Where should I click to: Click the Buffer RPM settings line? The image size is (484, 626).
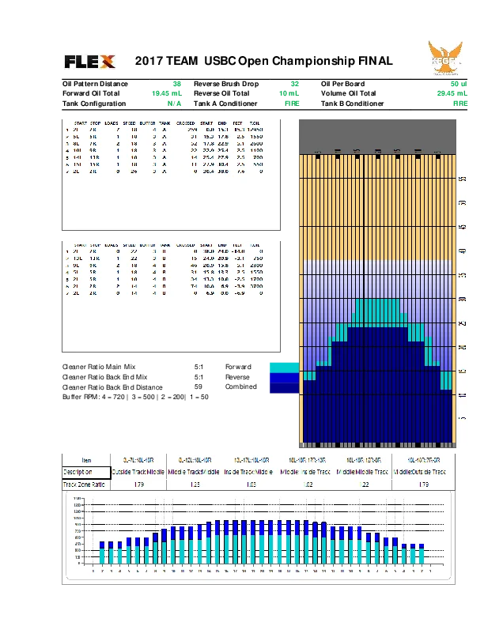(x=135, y=398)
